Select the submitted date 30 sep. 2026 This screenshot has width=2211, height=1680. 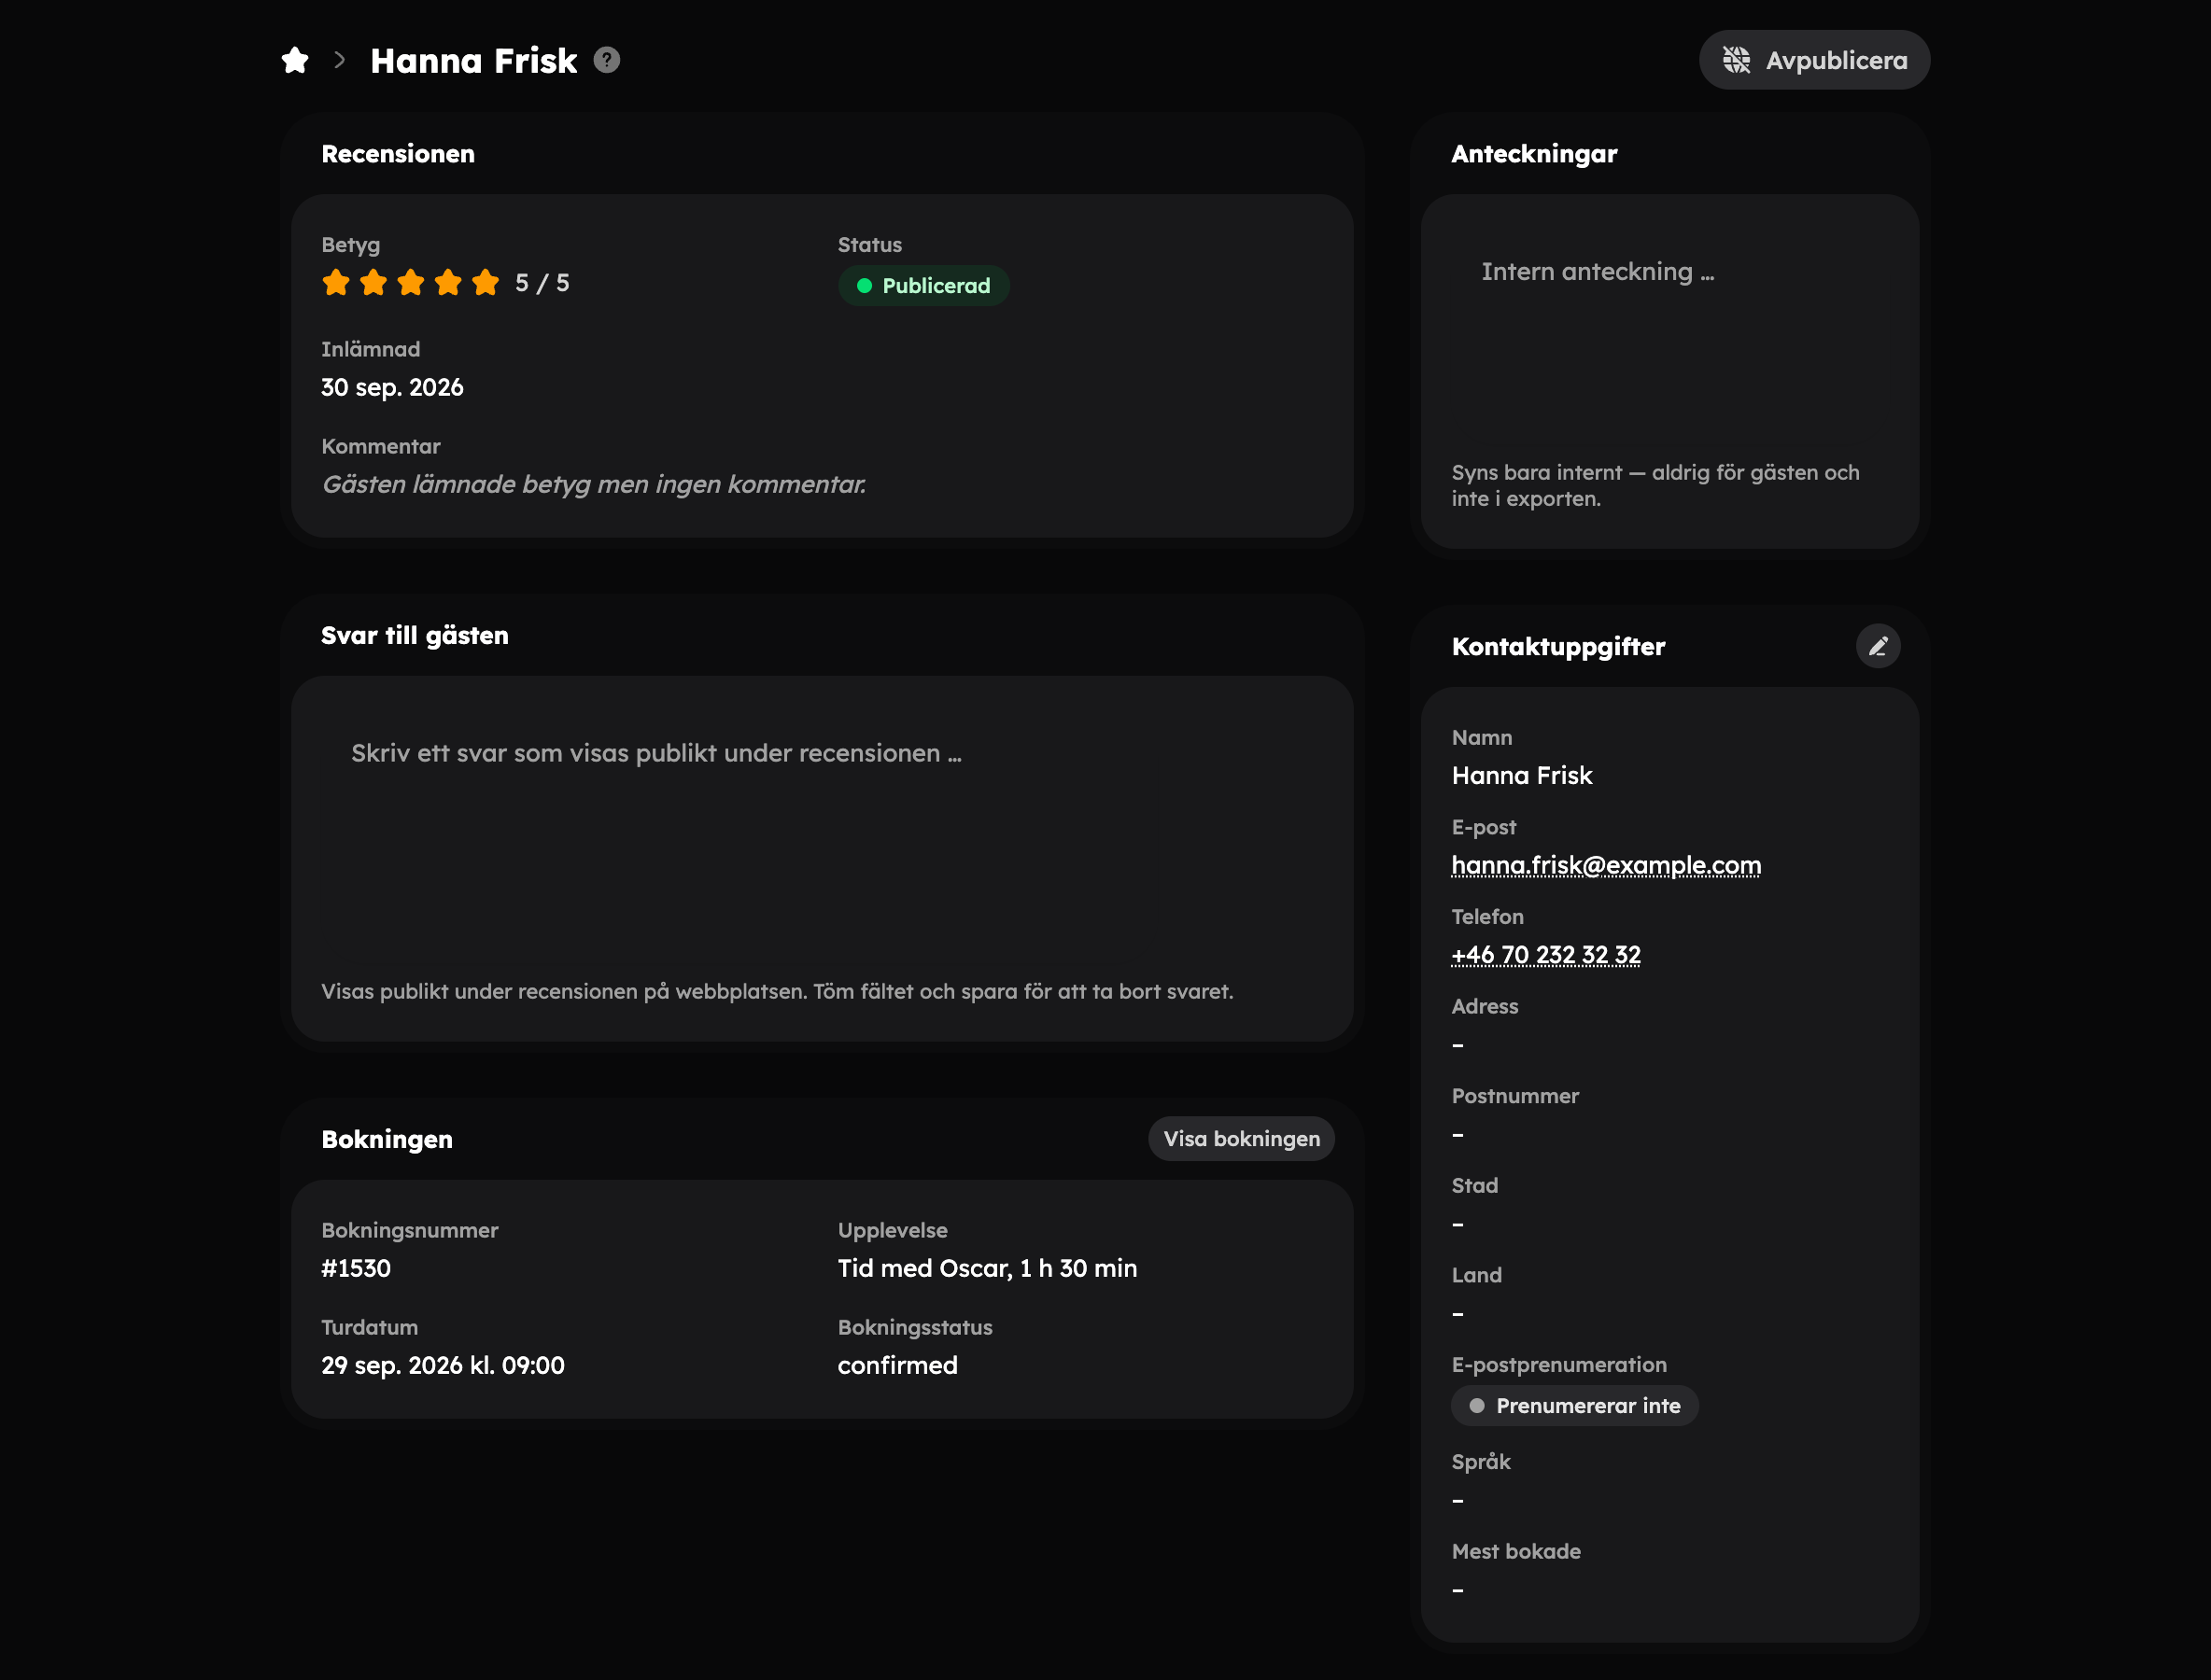click(x=392, y=387)
